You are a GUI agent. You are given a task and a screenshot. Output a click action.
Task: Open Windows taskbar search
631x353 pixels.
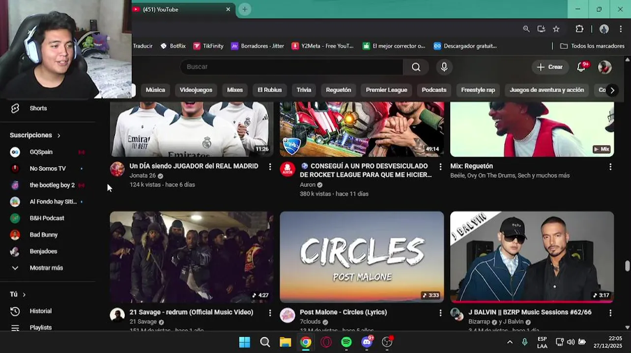[x=265, y=342]
